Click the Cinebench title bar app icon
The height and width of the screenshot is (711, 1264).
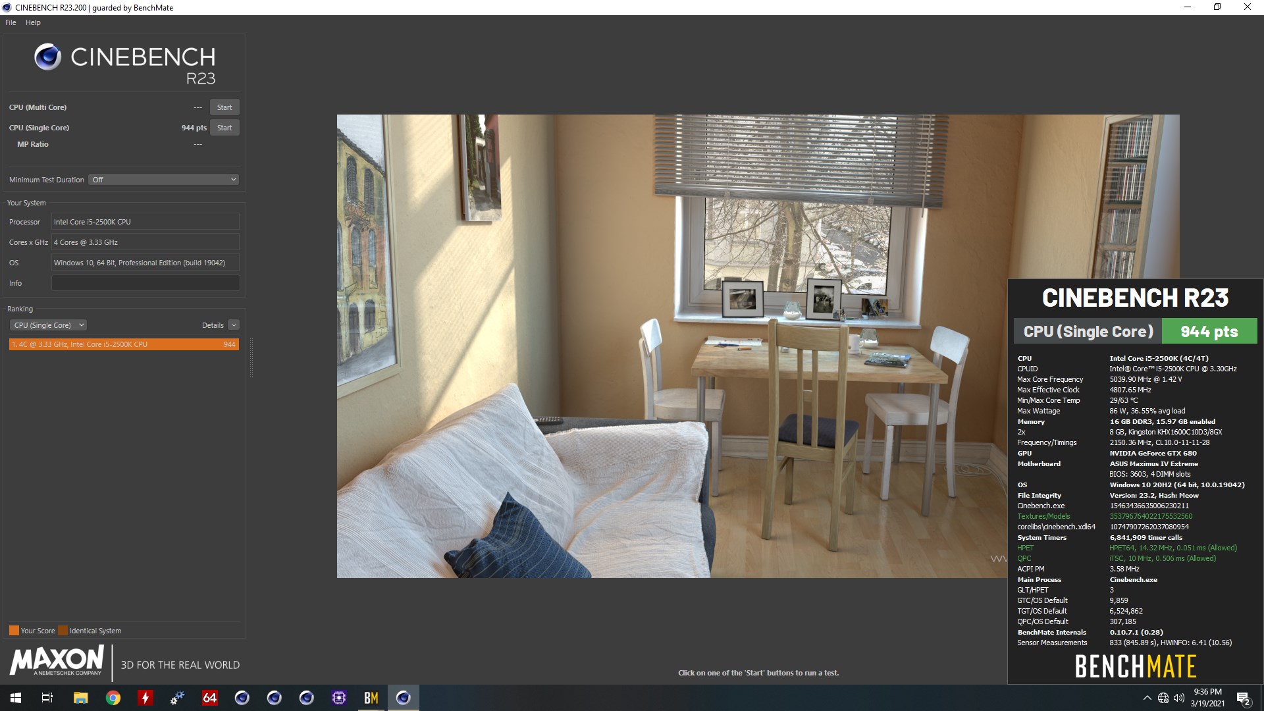click(x=7, y=7)
